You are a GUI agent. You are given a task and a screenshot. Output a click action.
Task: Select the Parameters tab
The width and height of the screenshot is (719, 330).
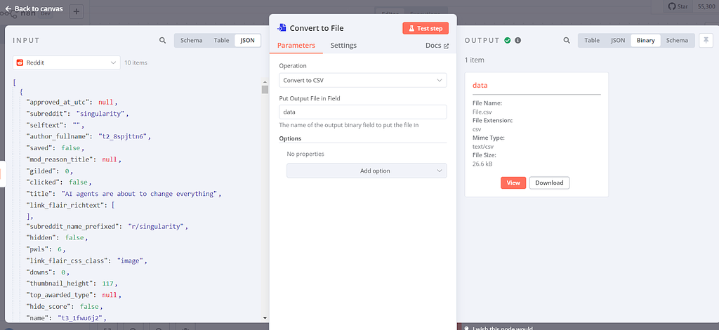[296, 46]
